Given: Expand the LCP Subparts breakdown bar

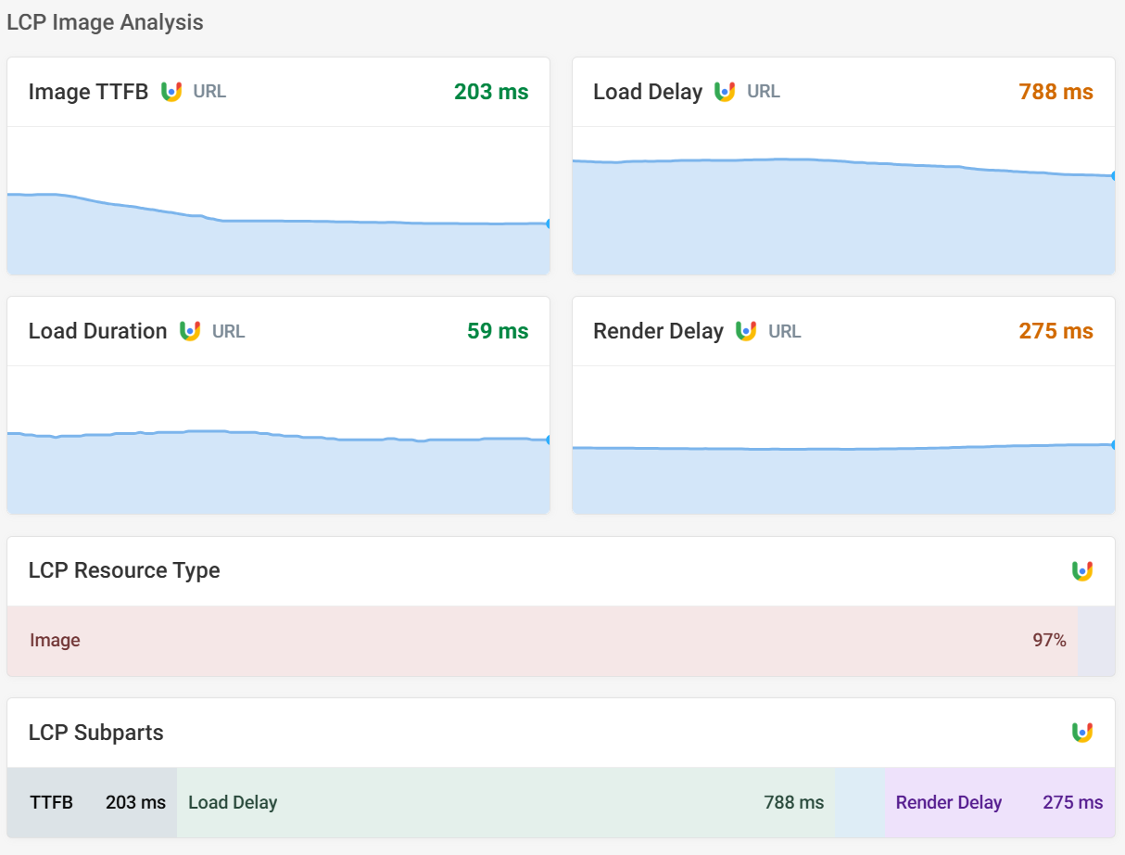Looking at the screenshot, I should point(561,802).
